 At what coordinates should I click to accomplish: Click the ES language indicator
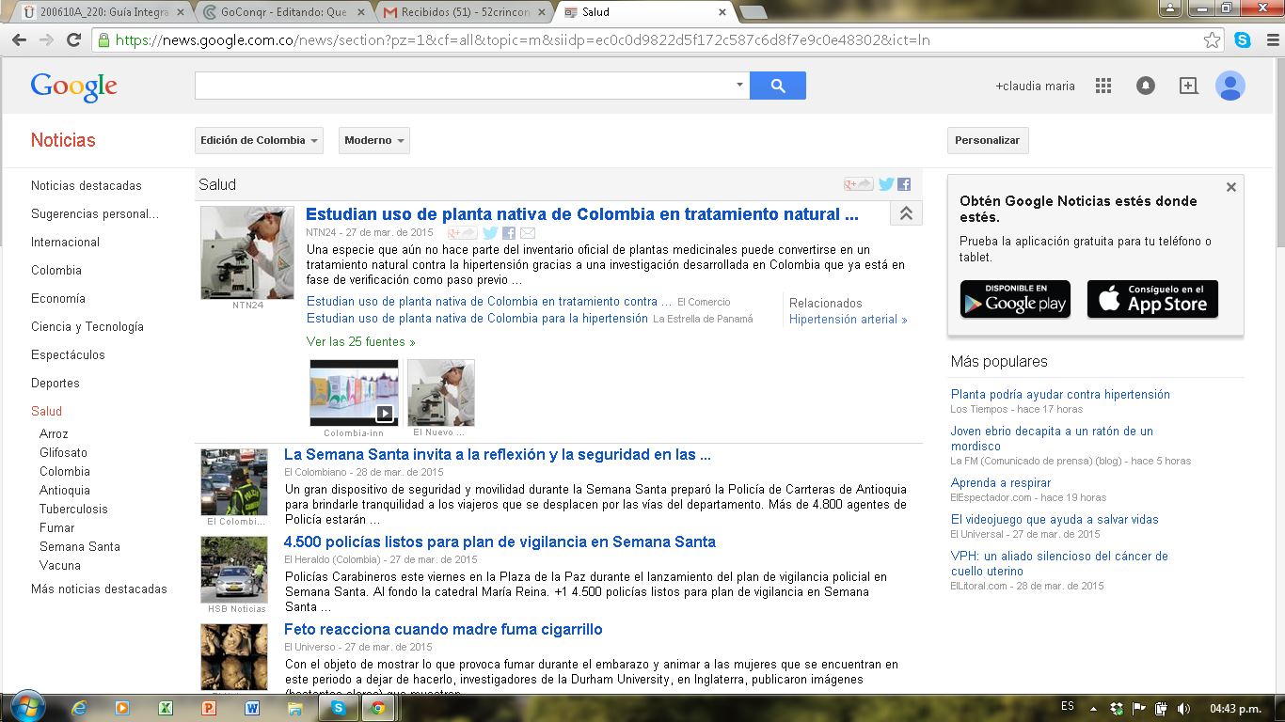[1067, 706]
